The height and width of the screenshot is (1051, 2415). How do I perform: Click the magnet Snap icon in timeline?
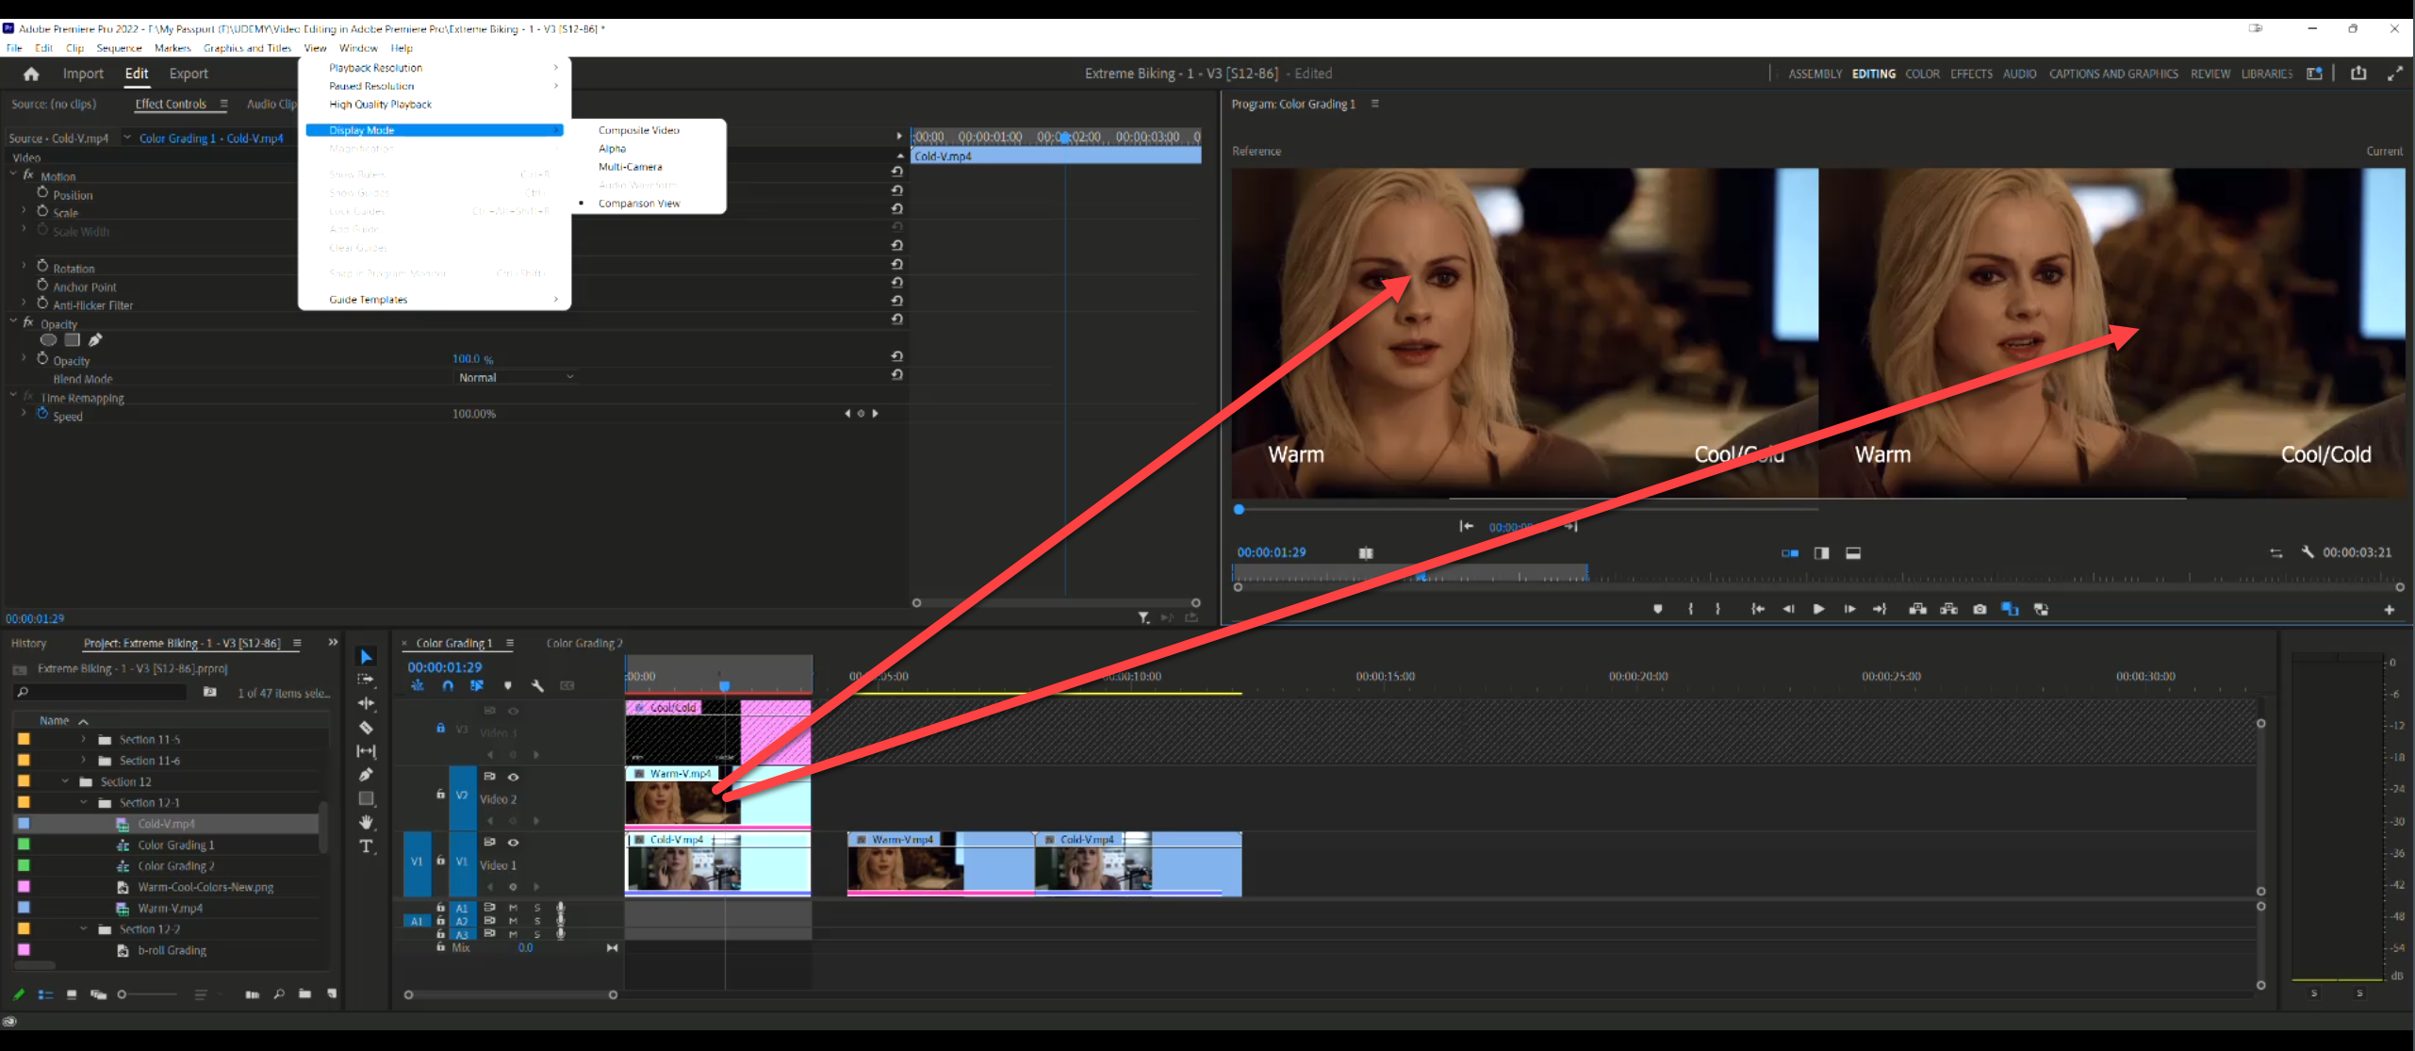[x=449, y=686]
